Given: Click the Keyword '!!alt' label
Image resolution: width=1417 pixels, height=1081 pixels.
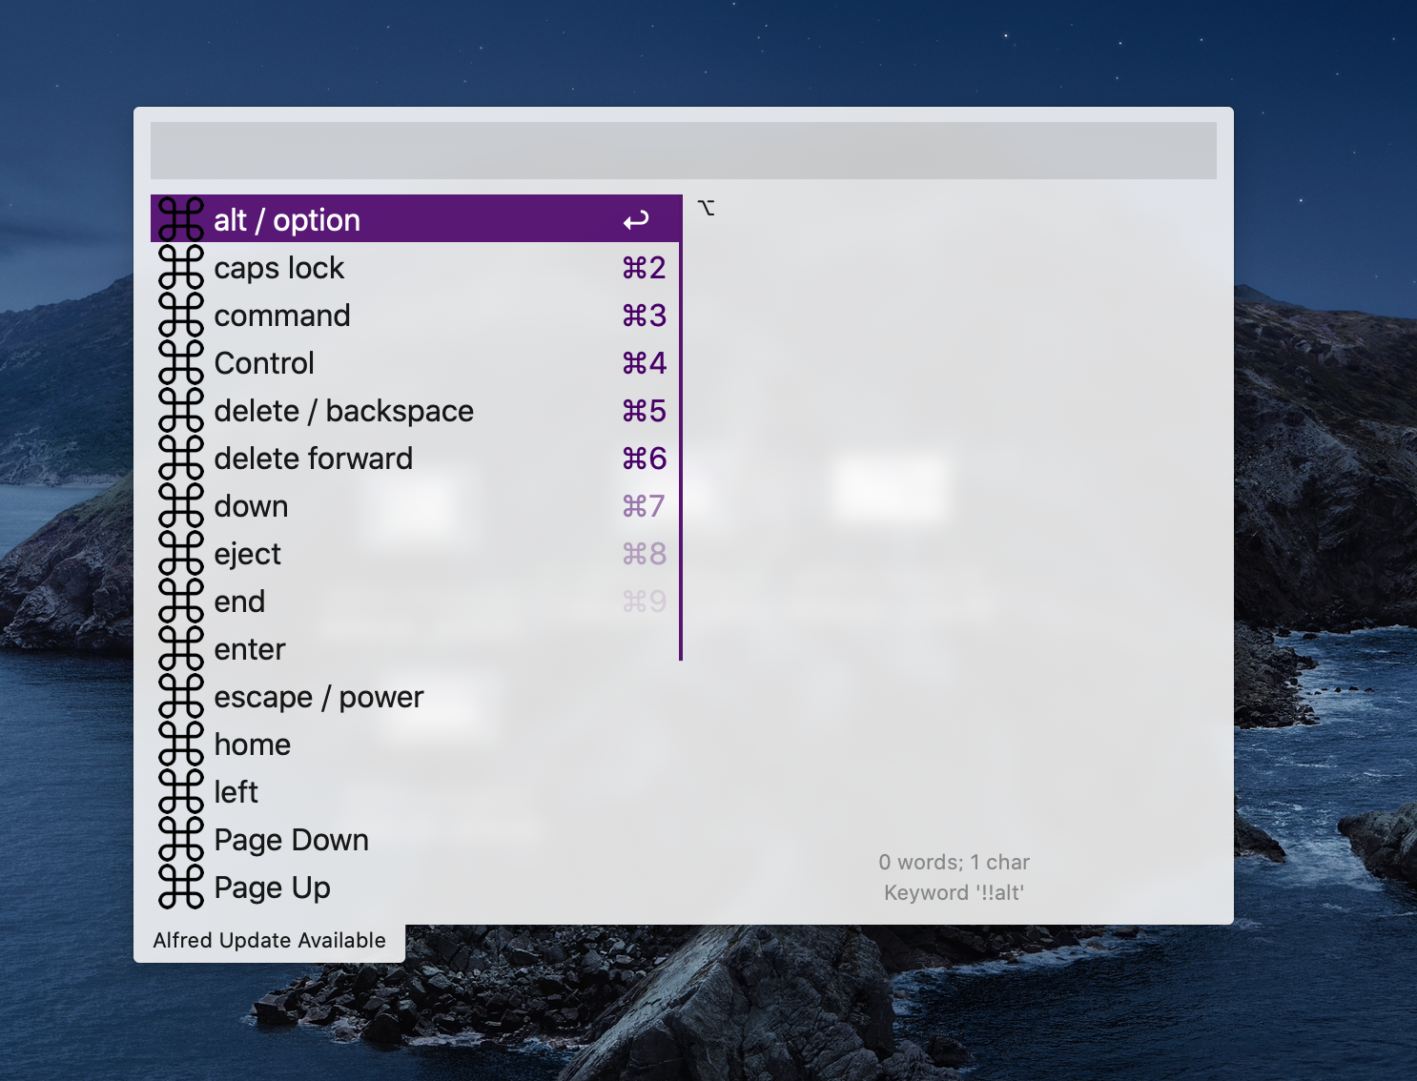Looking at the screenshot, I should coord(955,893).
